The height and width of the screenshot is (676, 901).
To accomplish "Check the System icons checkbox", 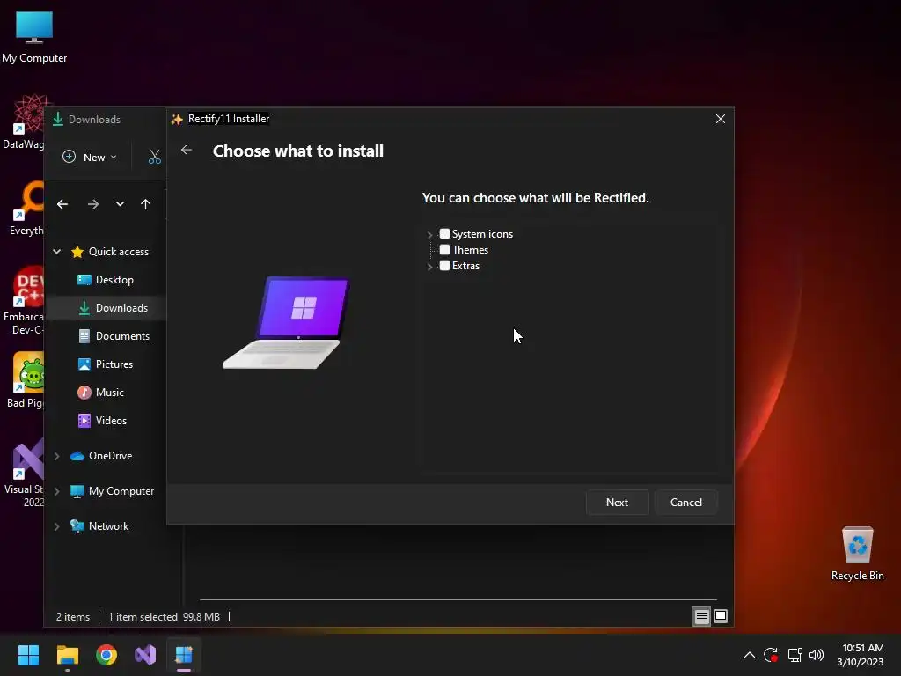I will (x=444, y=234).
